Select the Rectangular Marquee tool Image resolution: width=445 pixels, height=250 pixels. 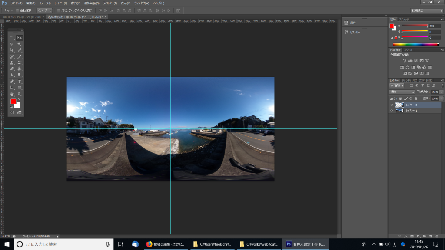coord(12,38)
